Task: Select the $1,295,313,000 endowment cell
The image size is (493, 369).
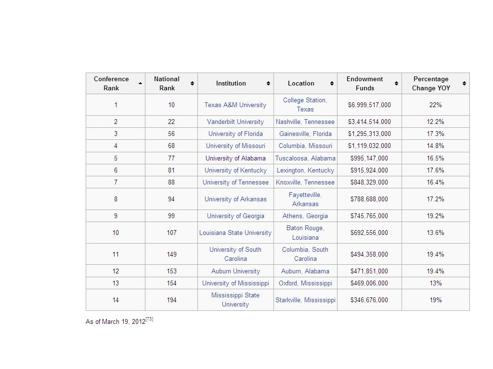Action: (x=369, y=134)
